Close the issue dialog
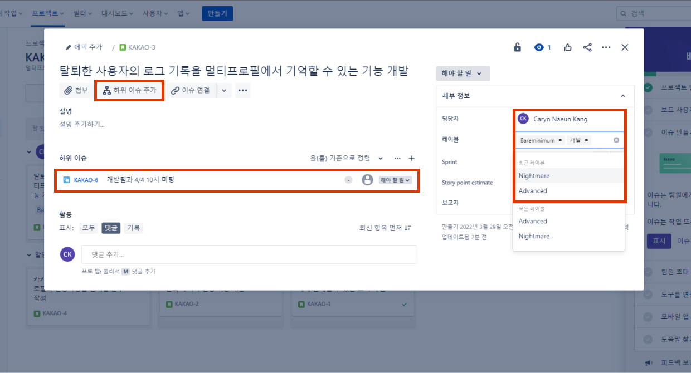 [x=625, y=47]
